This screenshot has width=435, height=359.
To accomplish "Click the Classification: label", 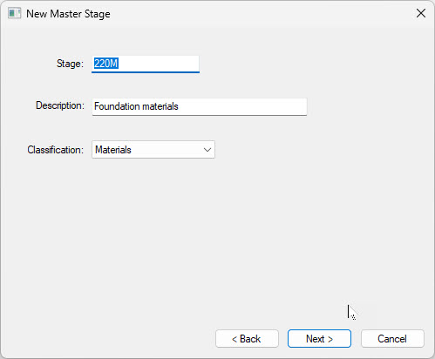I will pyautogui.click(x=55, y=150).
